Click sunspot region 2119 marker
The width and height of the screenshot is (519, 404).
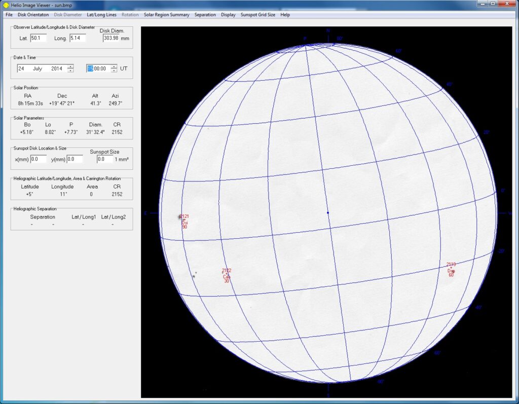451,267
